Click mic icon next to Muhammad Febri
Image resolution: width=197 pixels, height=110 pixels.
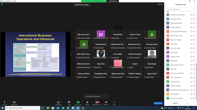(x=191, y=19)
